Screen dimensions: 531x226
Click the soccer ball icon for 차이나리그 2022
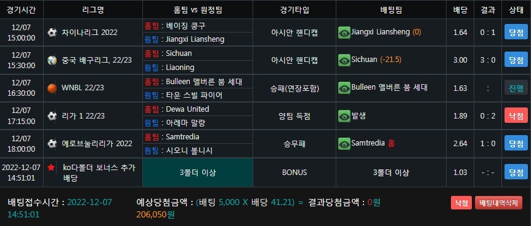coord(52,33)
